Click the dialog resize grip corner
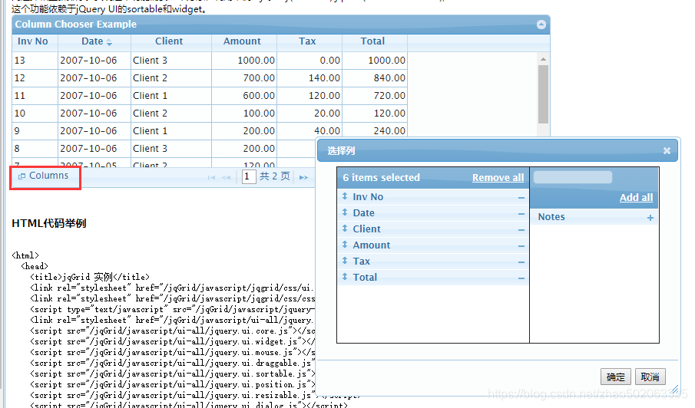Viewport: 695px width, 408px height. [674, 390]
